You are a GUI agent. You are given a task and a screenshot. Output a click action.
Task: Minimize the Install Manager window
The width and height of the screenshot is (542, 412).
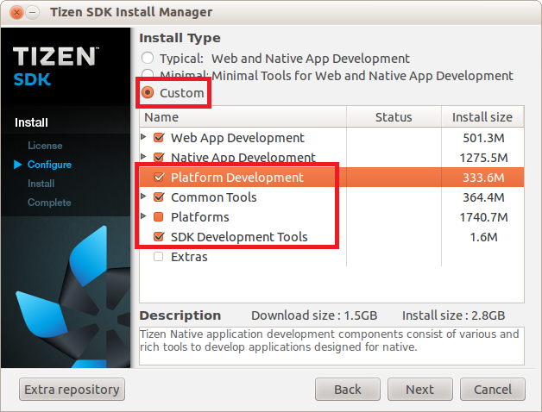pyautogui.click(x=33, y=13)
